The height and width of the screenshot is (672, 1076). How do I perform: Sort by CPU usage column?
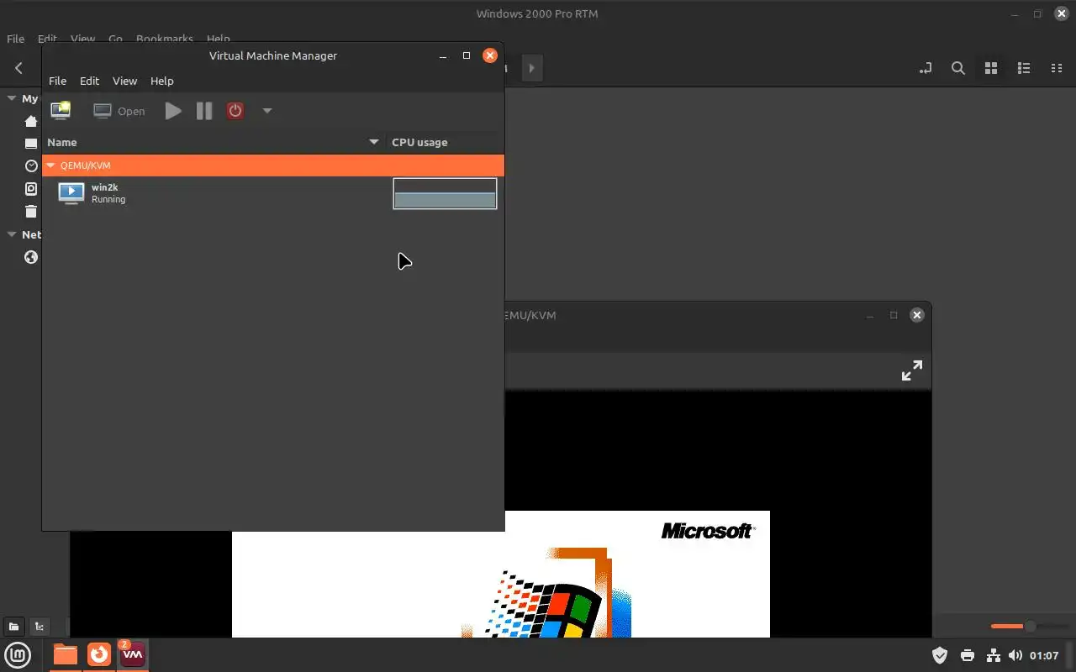pos(445,142)
